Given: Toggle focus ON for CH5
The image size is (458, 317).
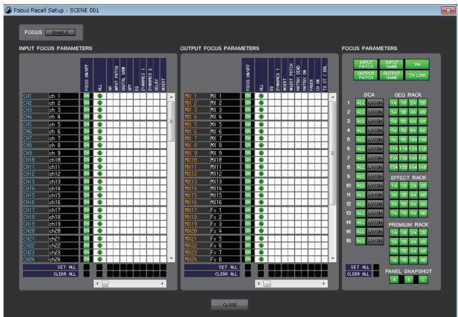Looking at the screenshot, I should click(x=86, y=125).
